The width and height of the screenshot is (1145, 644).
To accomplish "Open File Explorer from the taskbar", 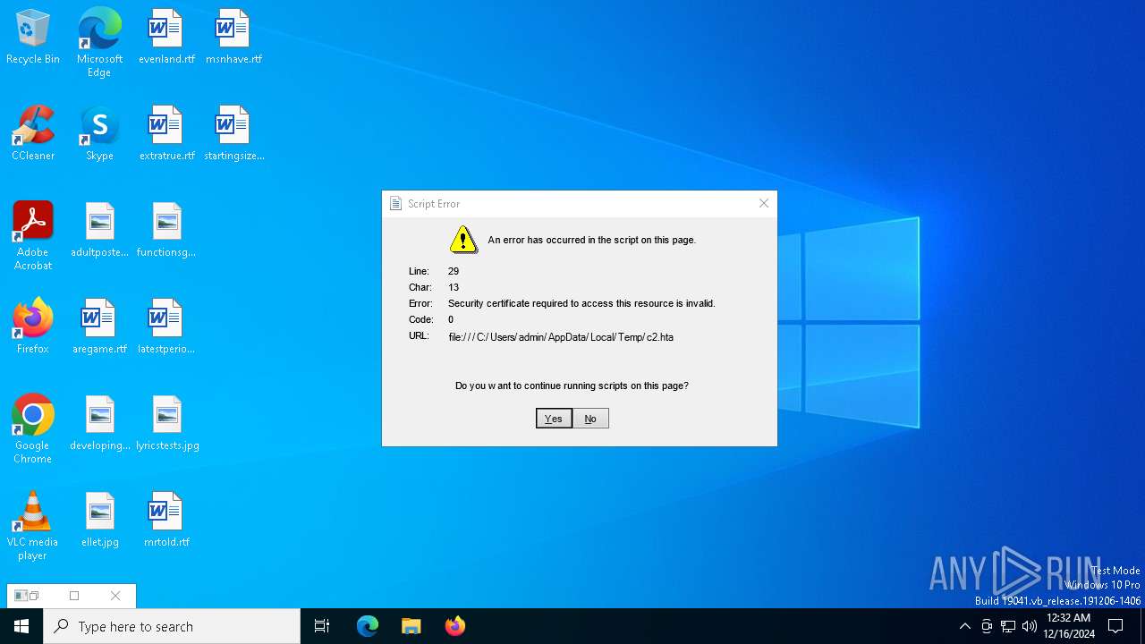I will point(411,626).
